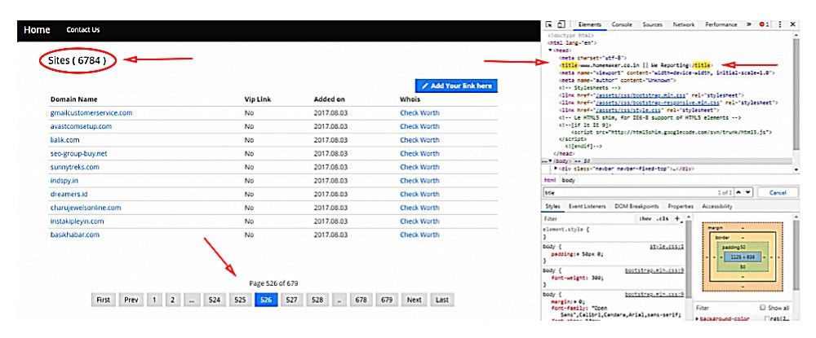816x338 pixels.
Task: Select the DOM Breakpoints sidebar tab
Action: pos(636,206)
